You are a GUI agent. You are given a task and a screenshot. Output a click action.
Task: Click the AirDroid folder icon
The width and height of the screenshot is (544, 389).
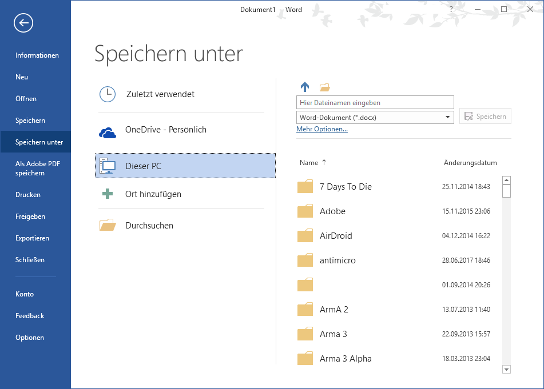[x=305, y=235]
